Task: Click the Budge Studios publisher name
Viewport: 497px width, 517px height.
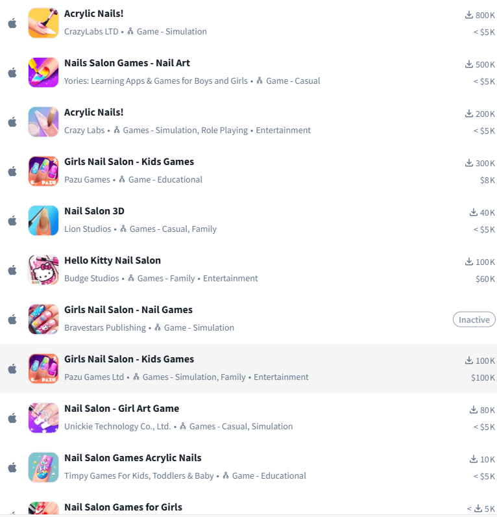Action: pos(91,278)
